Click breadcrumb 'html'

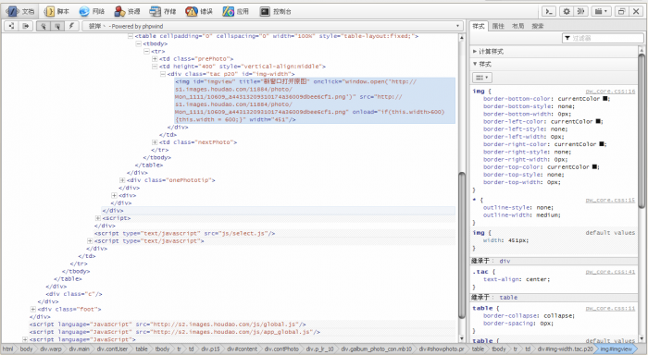click(x=7, y=349)
